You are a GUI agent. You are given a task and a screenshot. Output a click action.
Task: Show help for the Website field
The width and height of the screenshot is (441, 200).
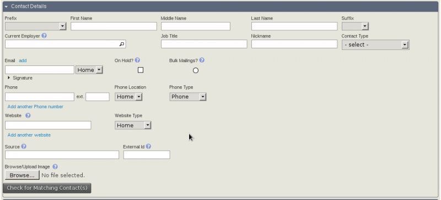click(28, 115)
